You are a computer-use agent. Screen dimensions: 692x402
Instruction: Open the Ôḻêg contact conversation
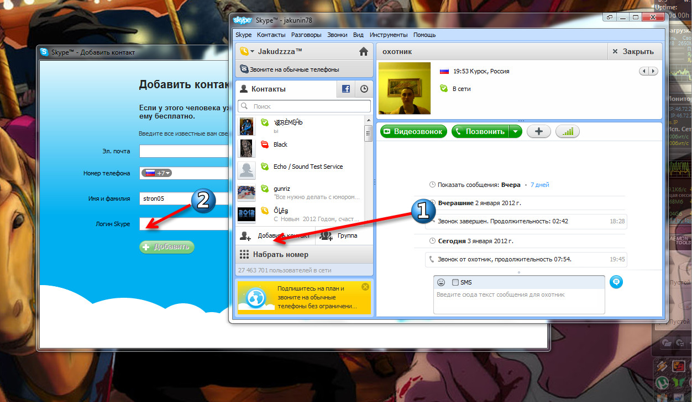(x=300, y=213)
